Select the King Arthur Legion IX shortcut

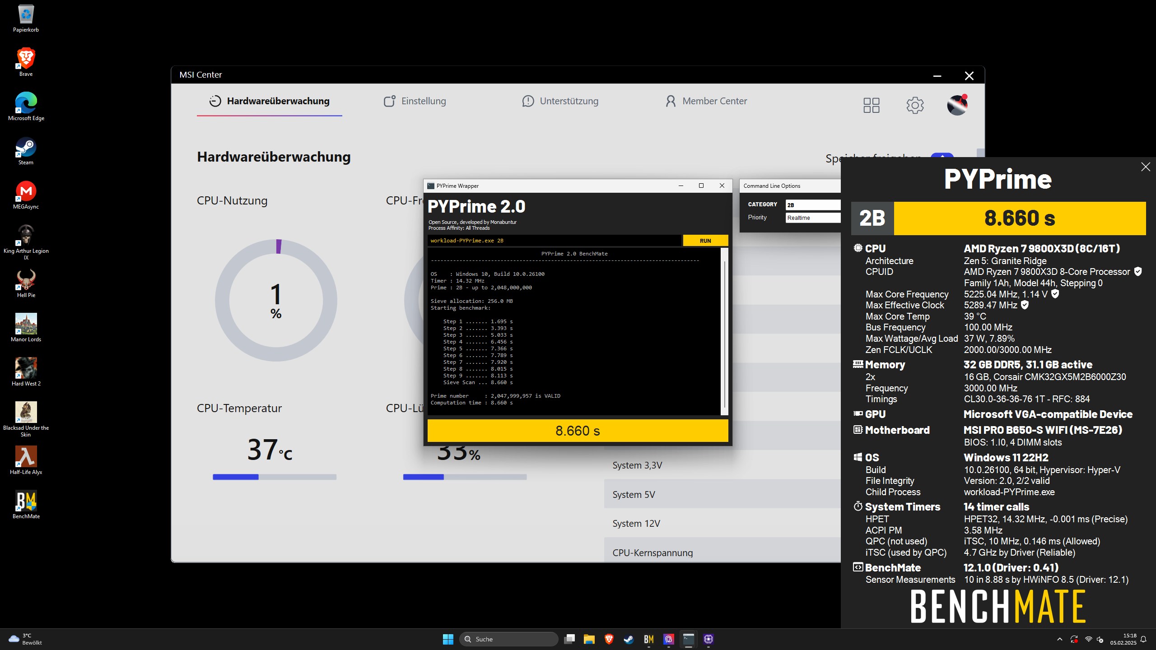coord(26,242)
